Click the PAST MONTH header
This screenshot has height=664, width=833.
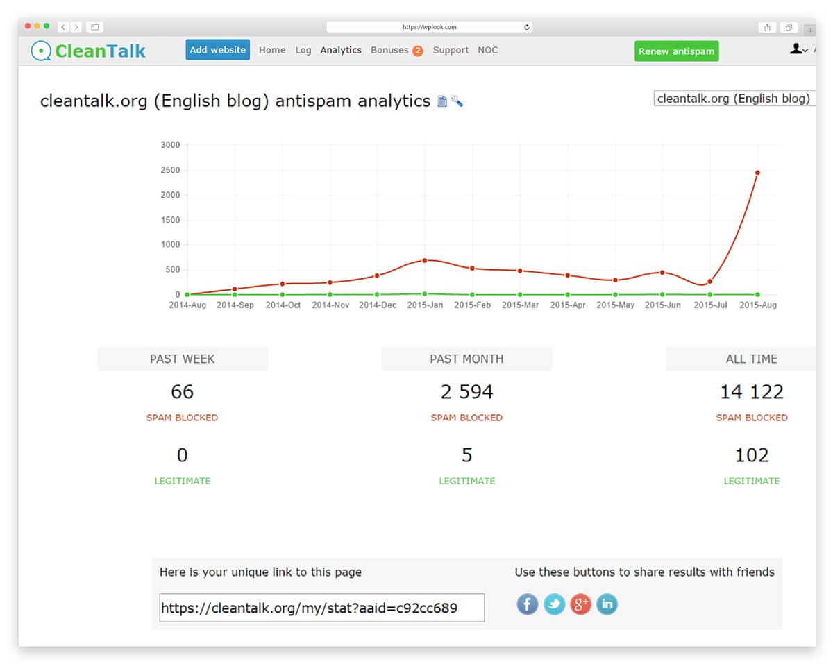click(466, 359)
